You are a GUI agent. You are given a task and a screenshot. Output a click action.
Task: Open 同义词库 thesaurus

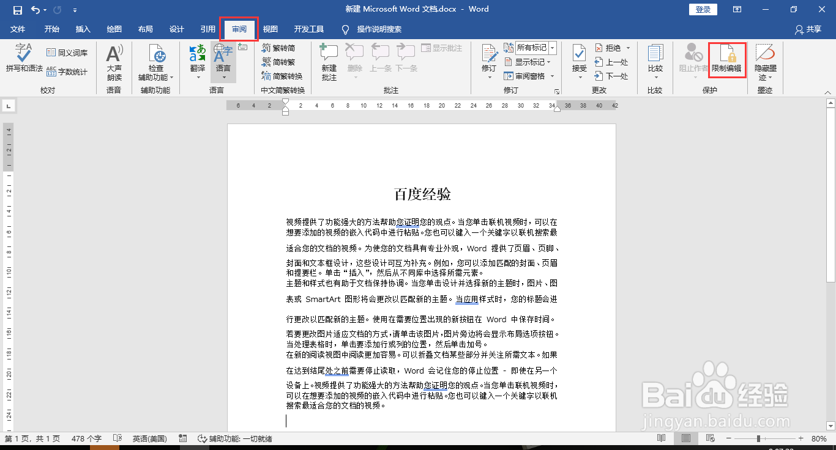67,53
